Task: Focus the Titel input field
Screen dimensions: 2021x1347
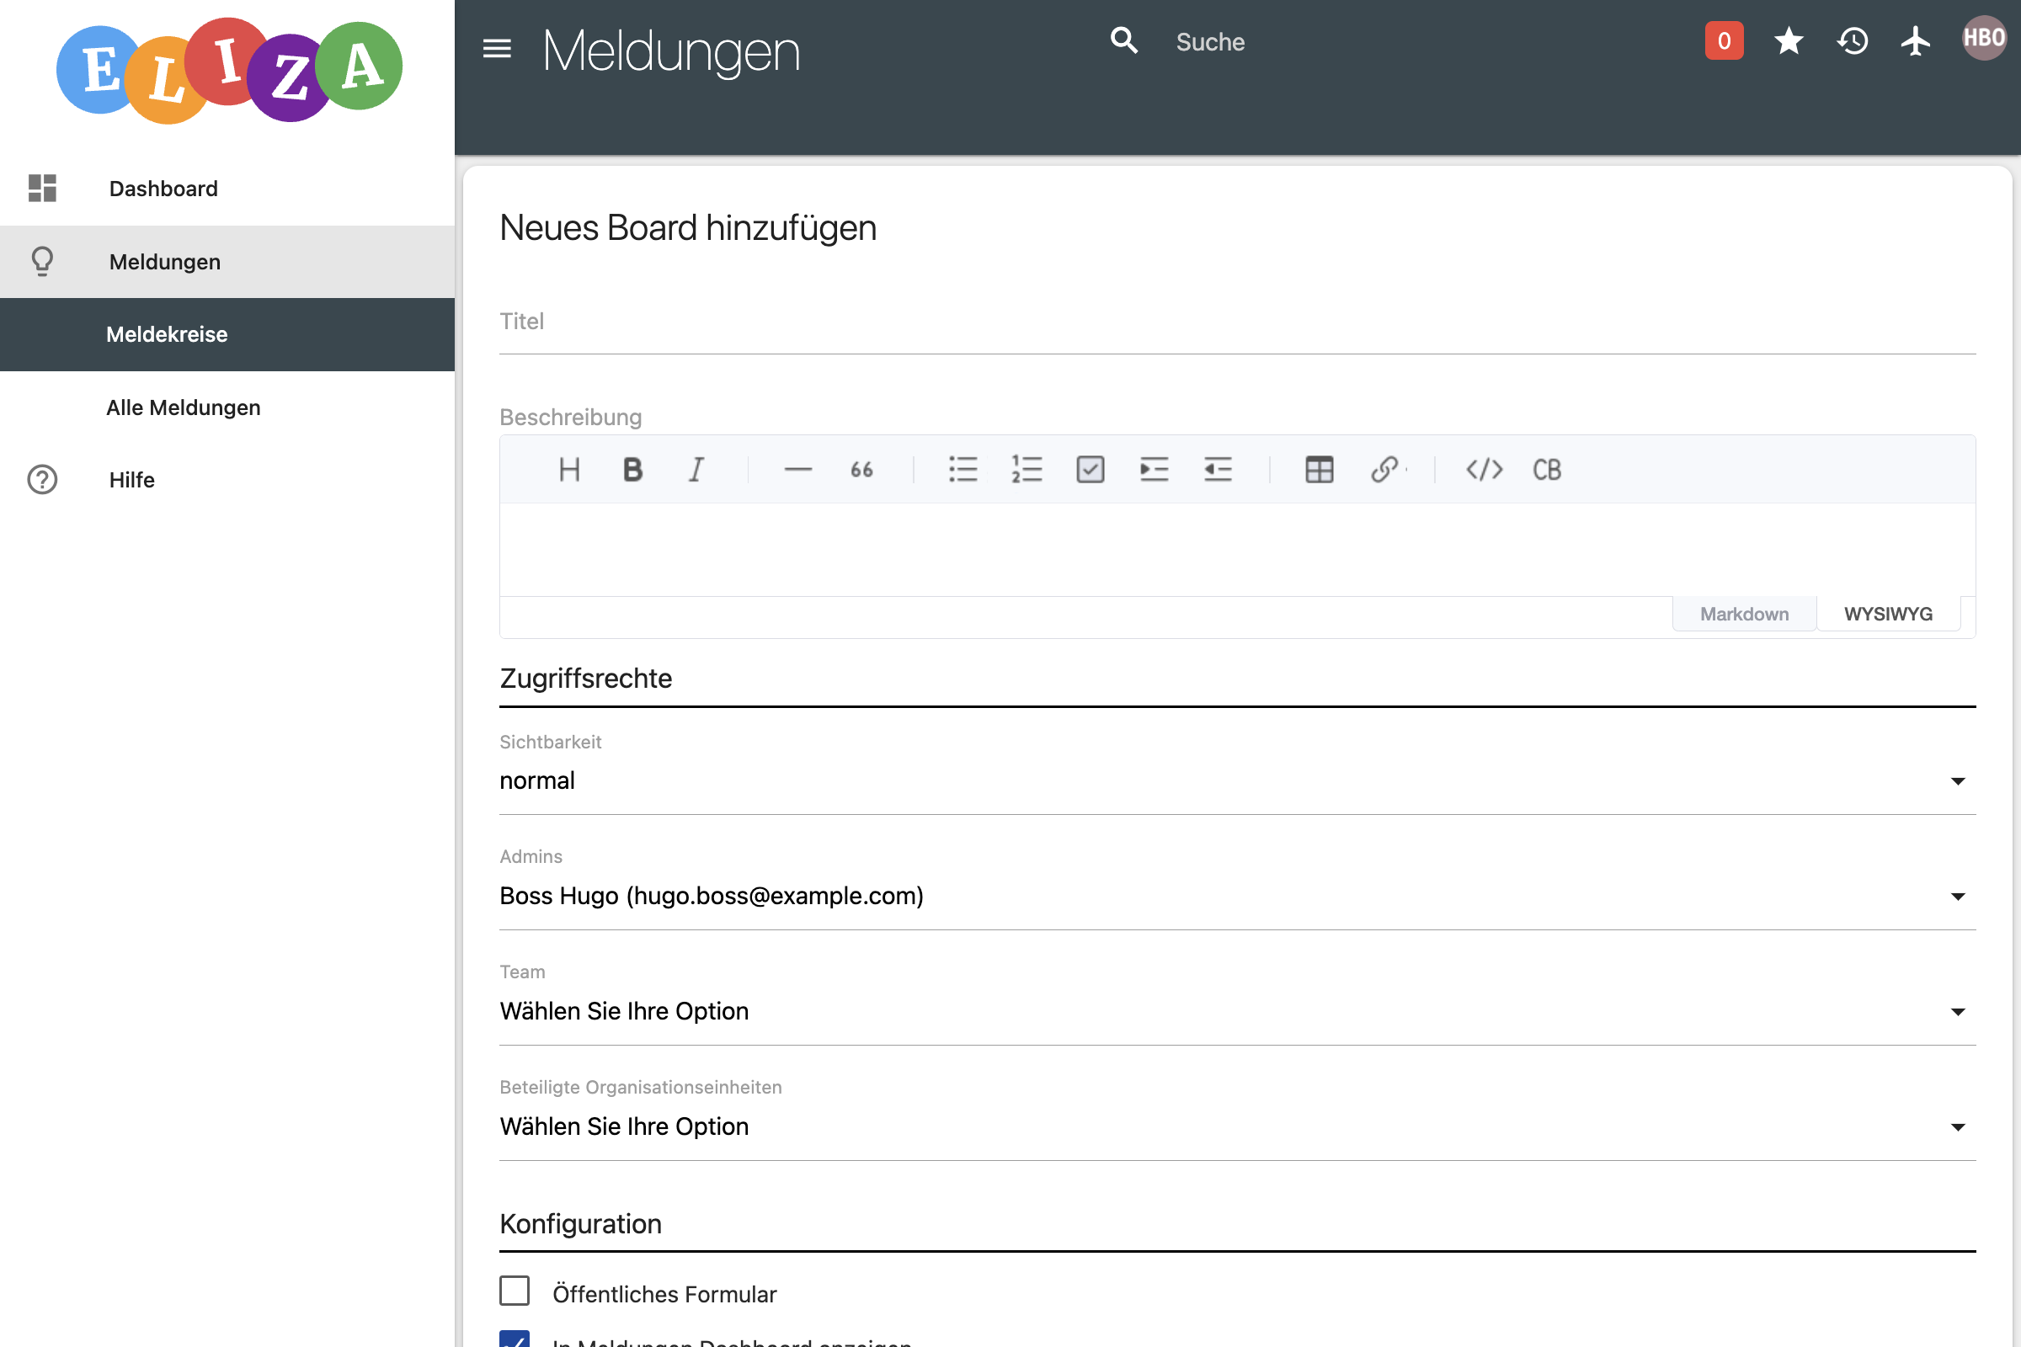Action: [1237, 322]
